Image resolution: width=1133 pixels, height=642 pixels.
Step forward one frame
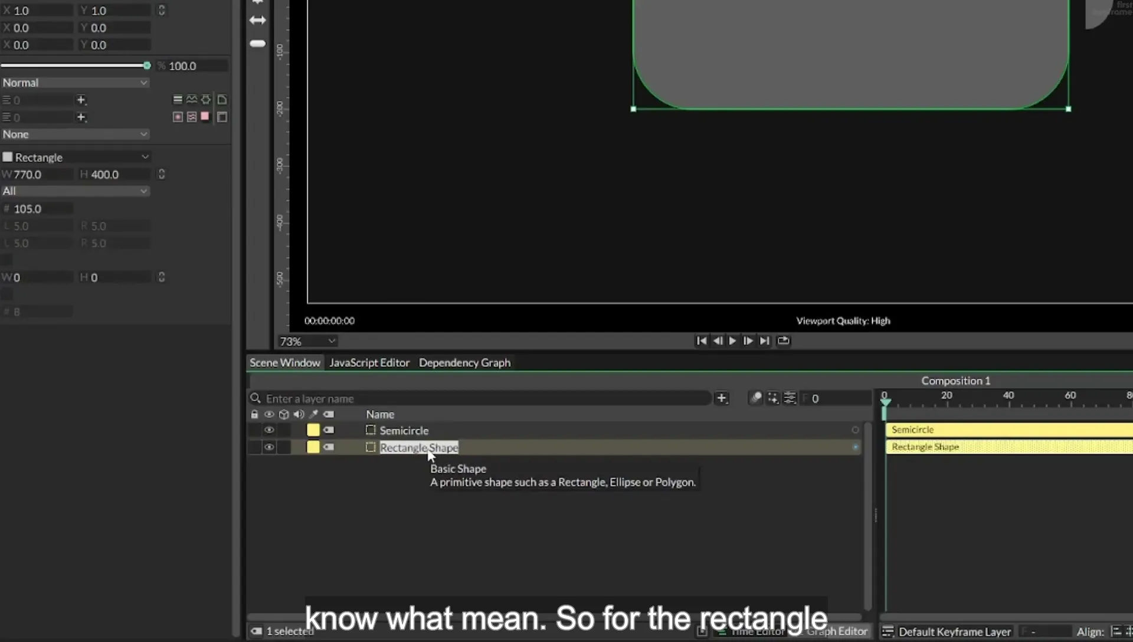click(748, 341)
